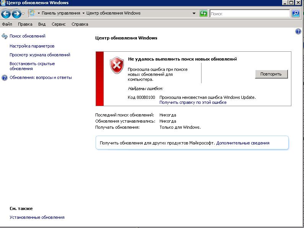304x228 pixels.
Task: Minimize the Центр обновления Windows window
Action: click(x=285, y=3)
